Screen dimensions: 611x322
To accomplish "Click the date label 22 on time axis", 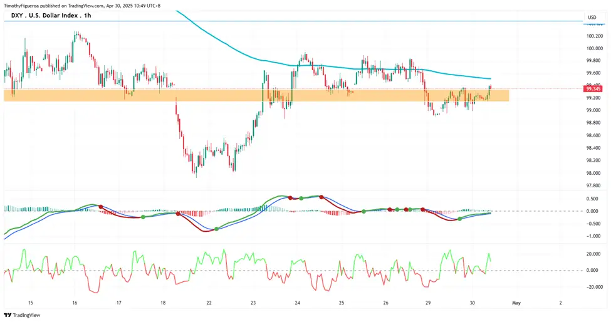I will coord(209,303).
